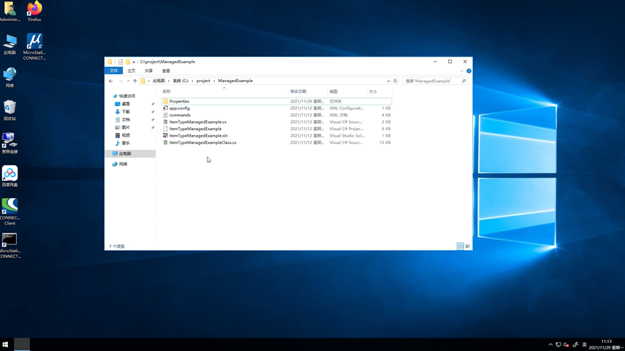Open the 回收站 recycle bin icon

9,110
